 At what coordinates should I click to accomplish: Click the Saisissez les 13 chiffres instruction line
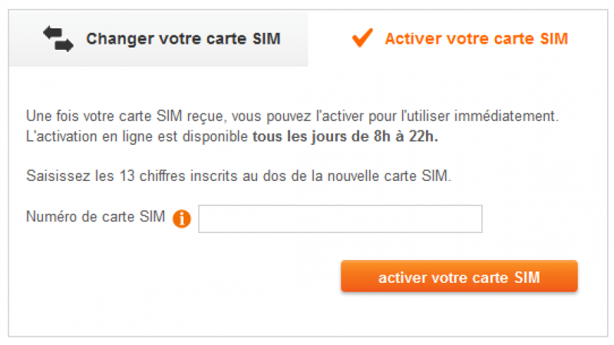click(x=239, y=175)
